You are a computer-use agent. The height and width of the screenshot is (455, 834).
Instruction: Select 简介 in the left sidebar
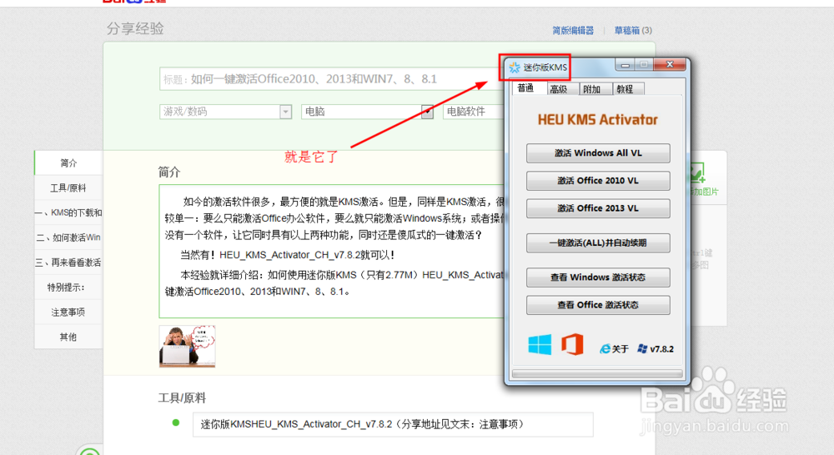pos(68,163)
